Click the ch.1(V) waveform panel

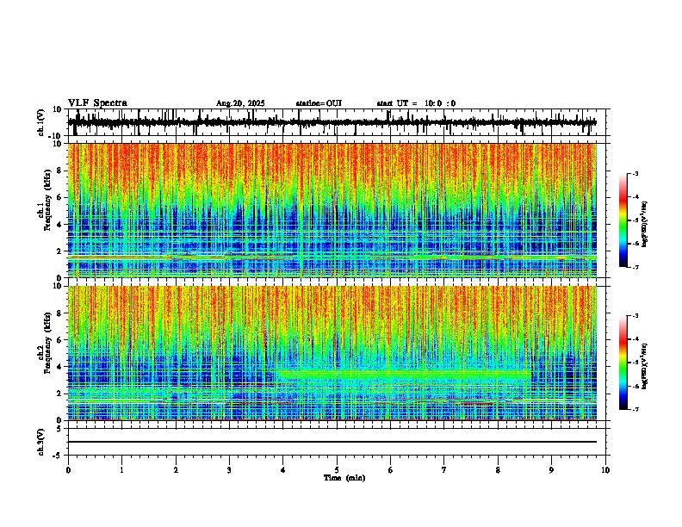point(337,122)
